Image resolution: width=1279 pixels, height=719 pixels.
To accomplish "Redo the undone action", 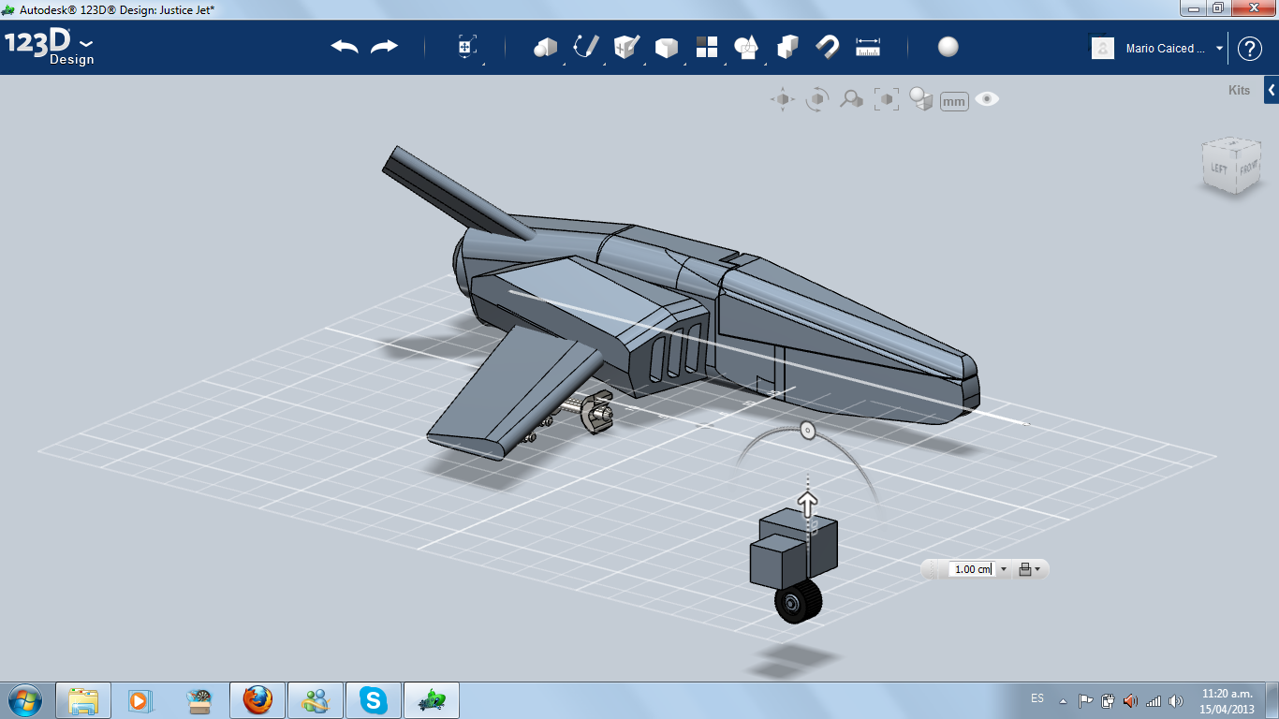I will [384, 47].
